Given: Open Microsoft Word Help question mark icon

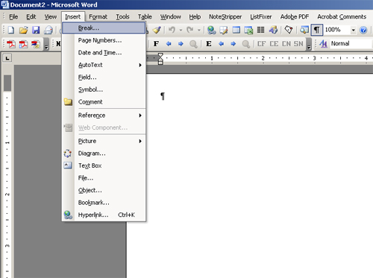Looking at the screenshot, I should point(363,30).
